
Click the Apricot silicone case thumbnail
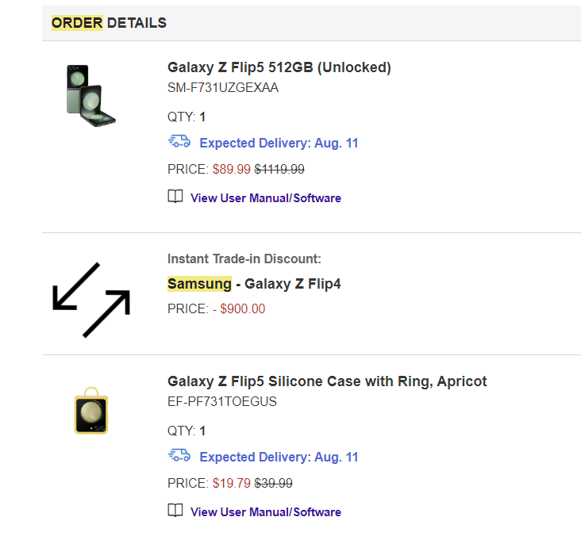[90, 410]
